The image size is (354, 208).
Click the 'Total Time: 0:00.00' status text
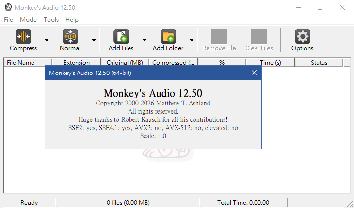pos(243,203)
